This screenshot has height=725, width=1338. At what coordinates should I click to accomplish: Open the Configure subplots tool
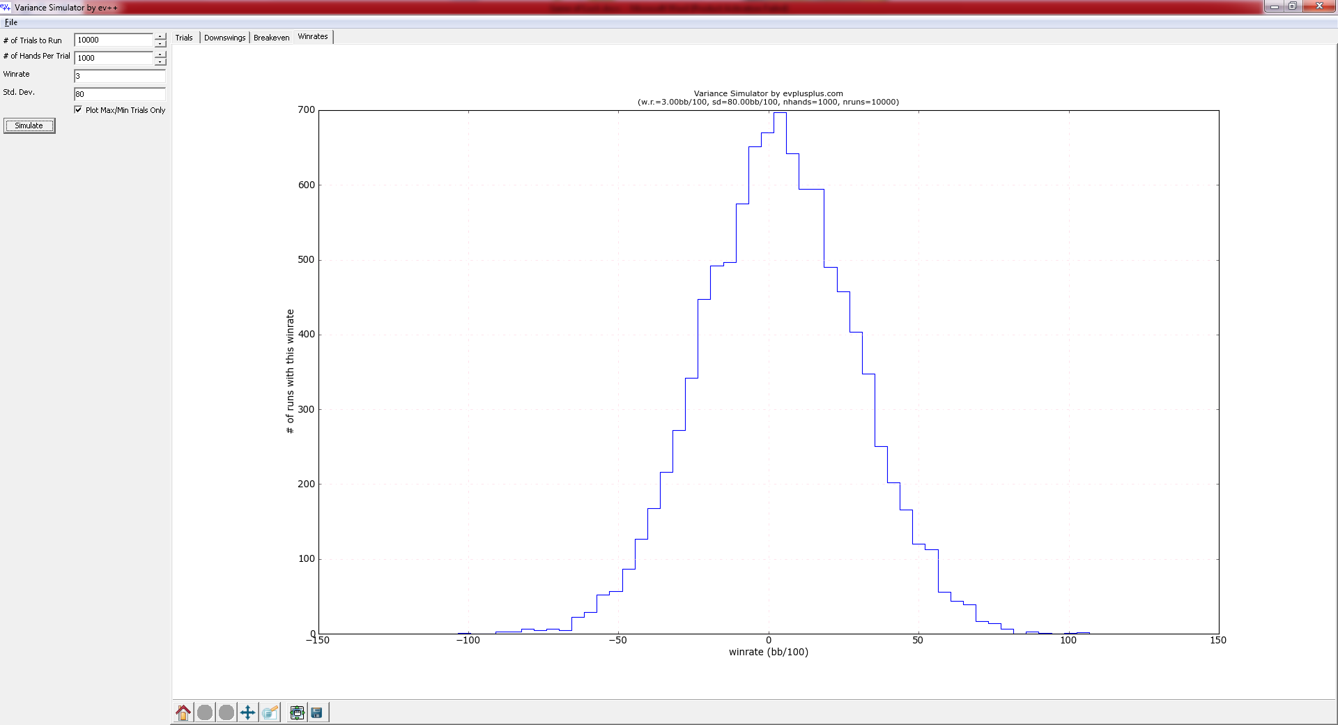click(x=297, y=712)
